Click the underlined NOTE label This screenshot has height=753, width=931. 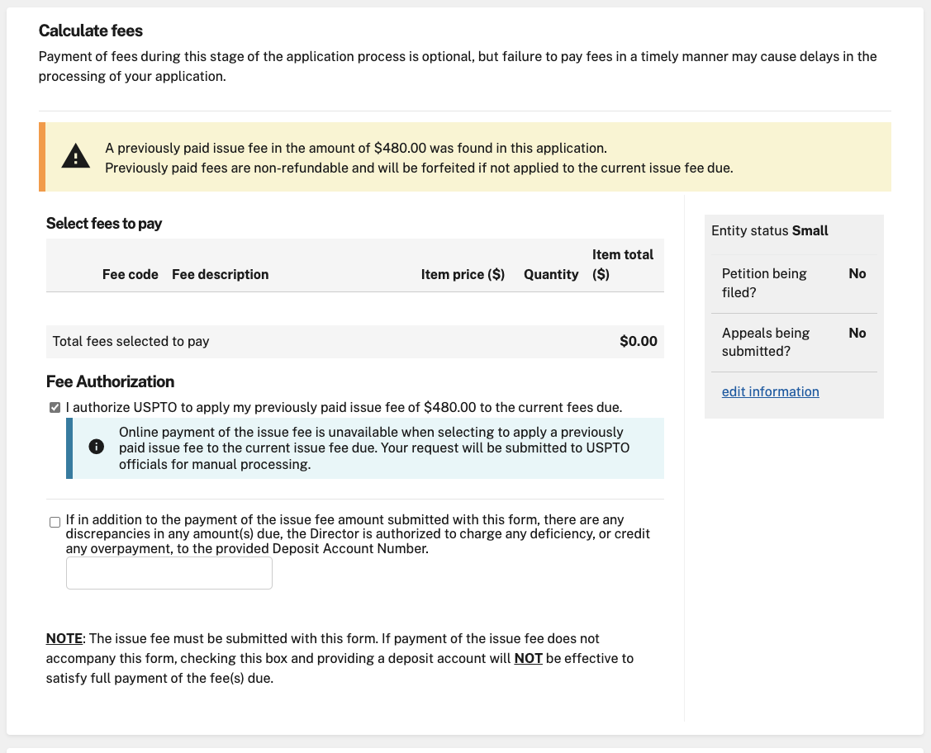click(x=64, y=638)
